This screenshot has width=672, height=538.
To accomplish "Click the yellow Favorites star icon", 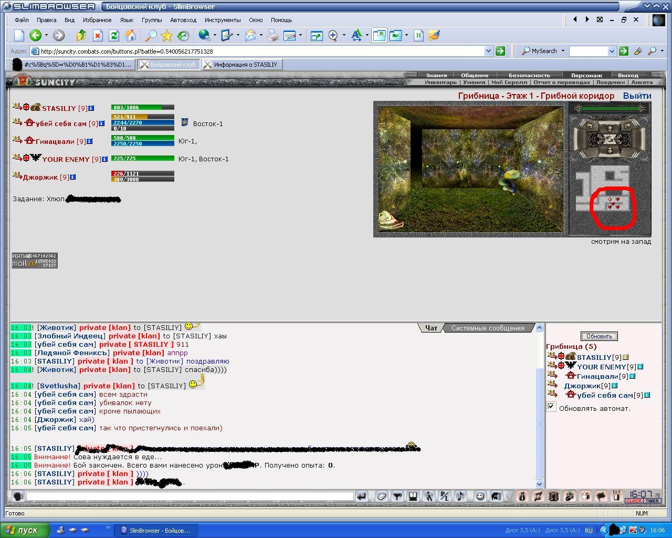I will pyautogui.click(x=166, y=35).
